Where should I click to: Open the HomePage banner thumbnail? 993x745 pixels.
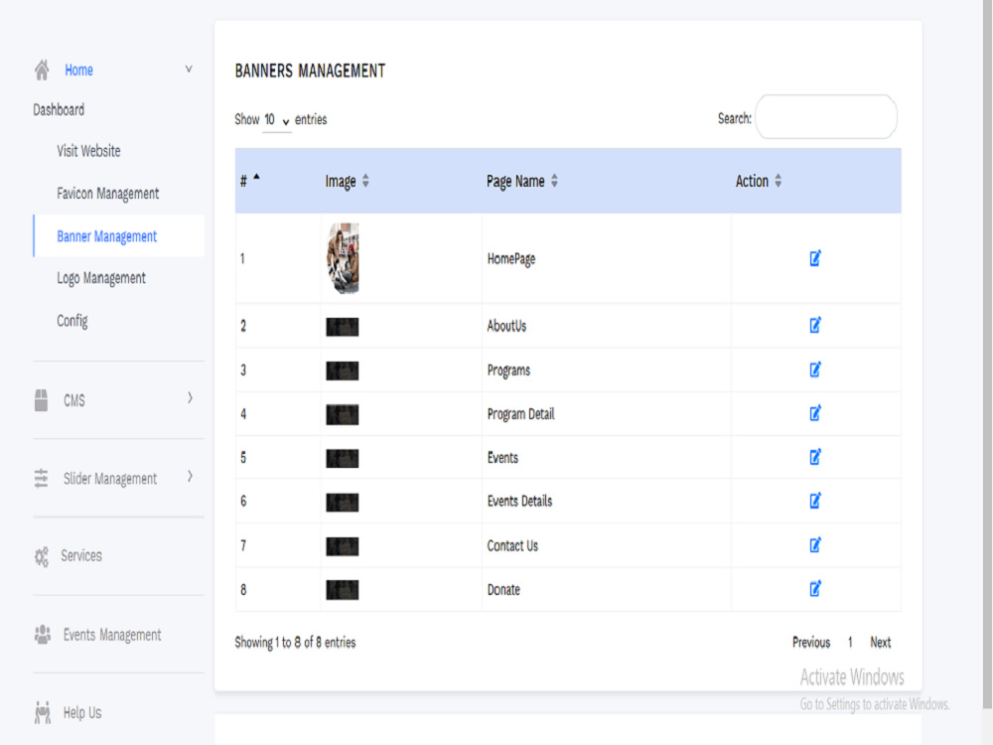(x=343, y=258)
